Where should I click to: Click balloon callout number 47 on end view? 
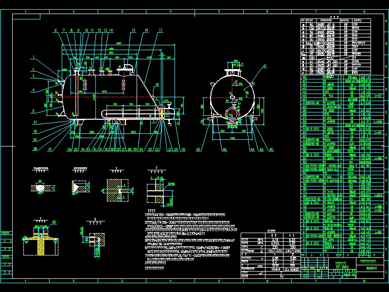[x=265, y=65]
